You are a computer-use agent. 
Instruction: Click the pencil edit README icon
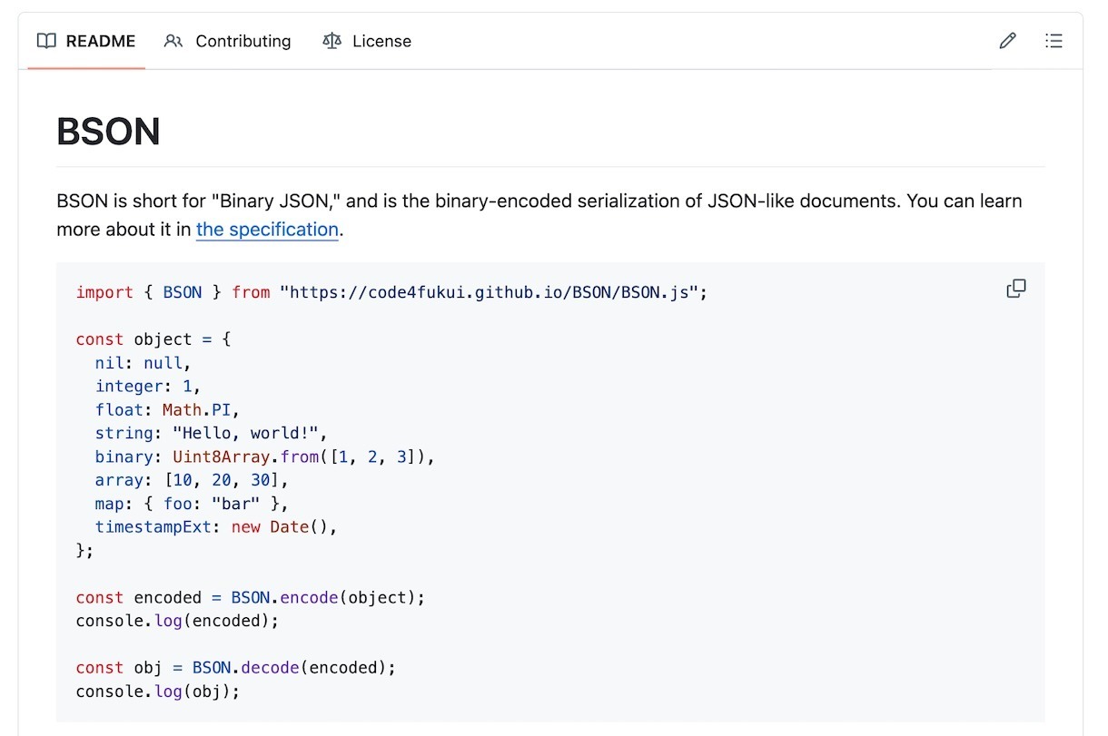1007,41
